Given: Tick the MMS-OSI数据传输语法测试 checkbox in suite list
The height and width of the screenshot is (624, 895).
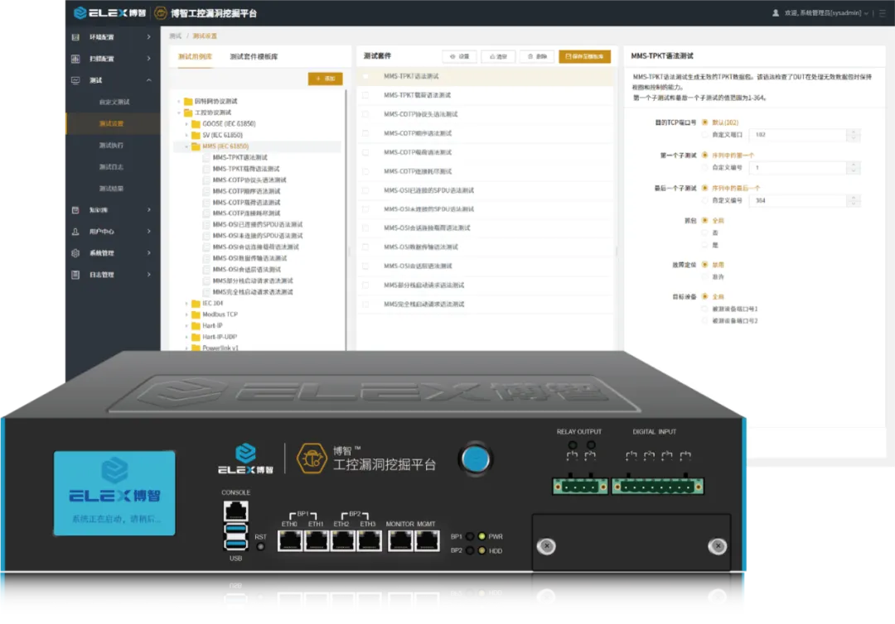Looking at the screenshot, I should pyautogui.click(x=365, y=247).
